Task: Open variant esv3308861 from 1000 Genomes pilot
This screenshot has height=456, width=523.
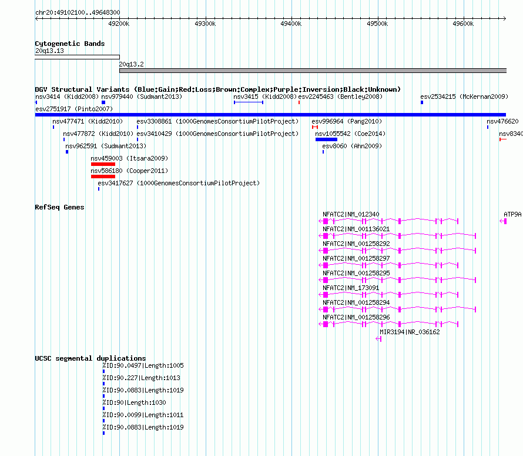Action: click(217, 121)
